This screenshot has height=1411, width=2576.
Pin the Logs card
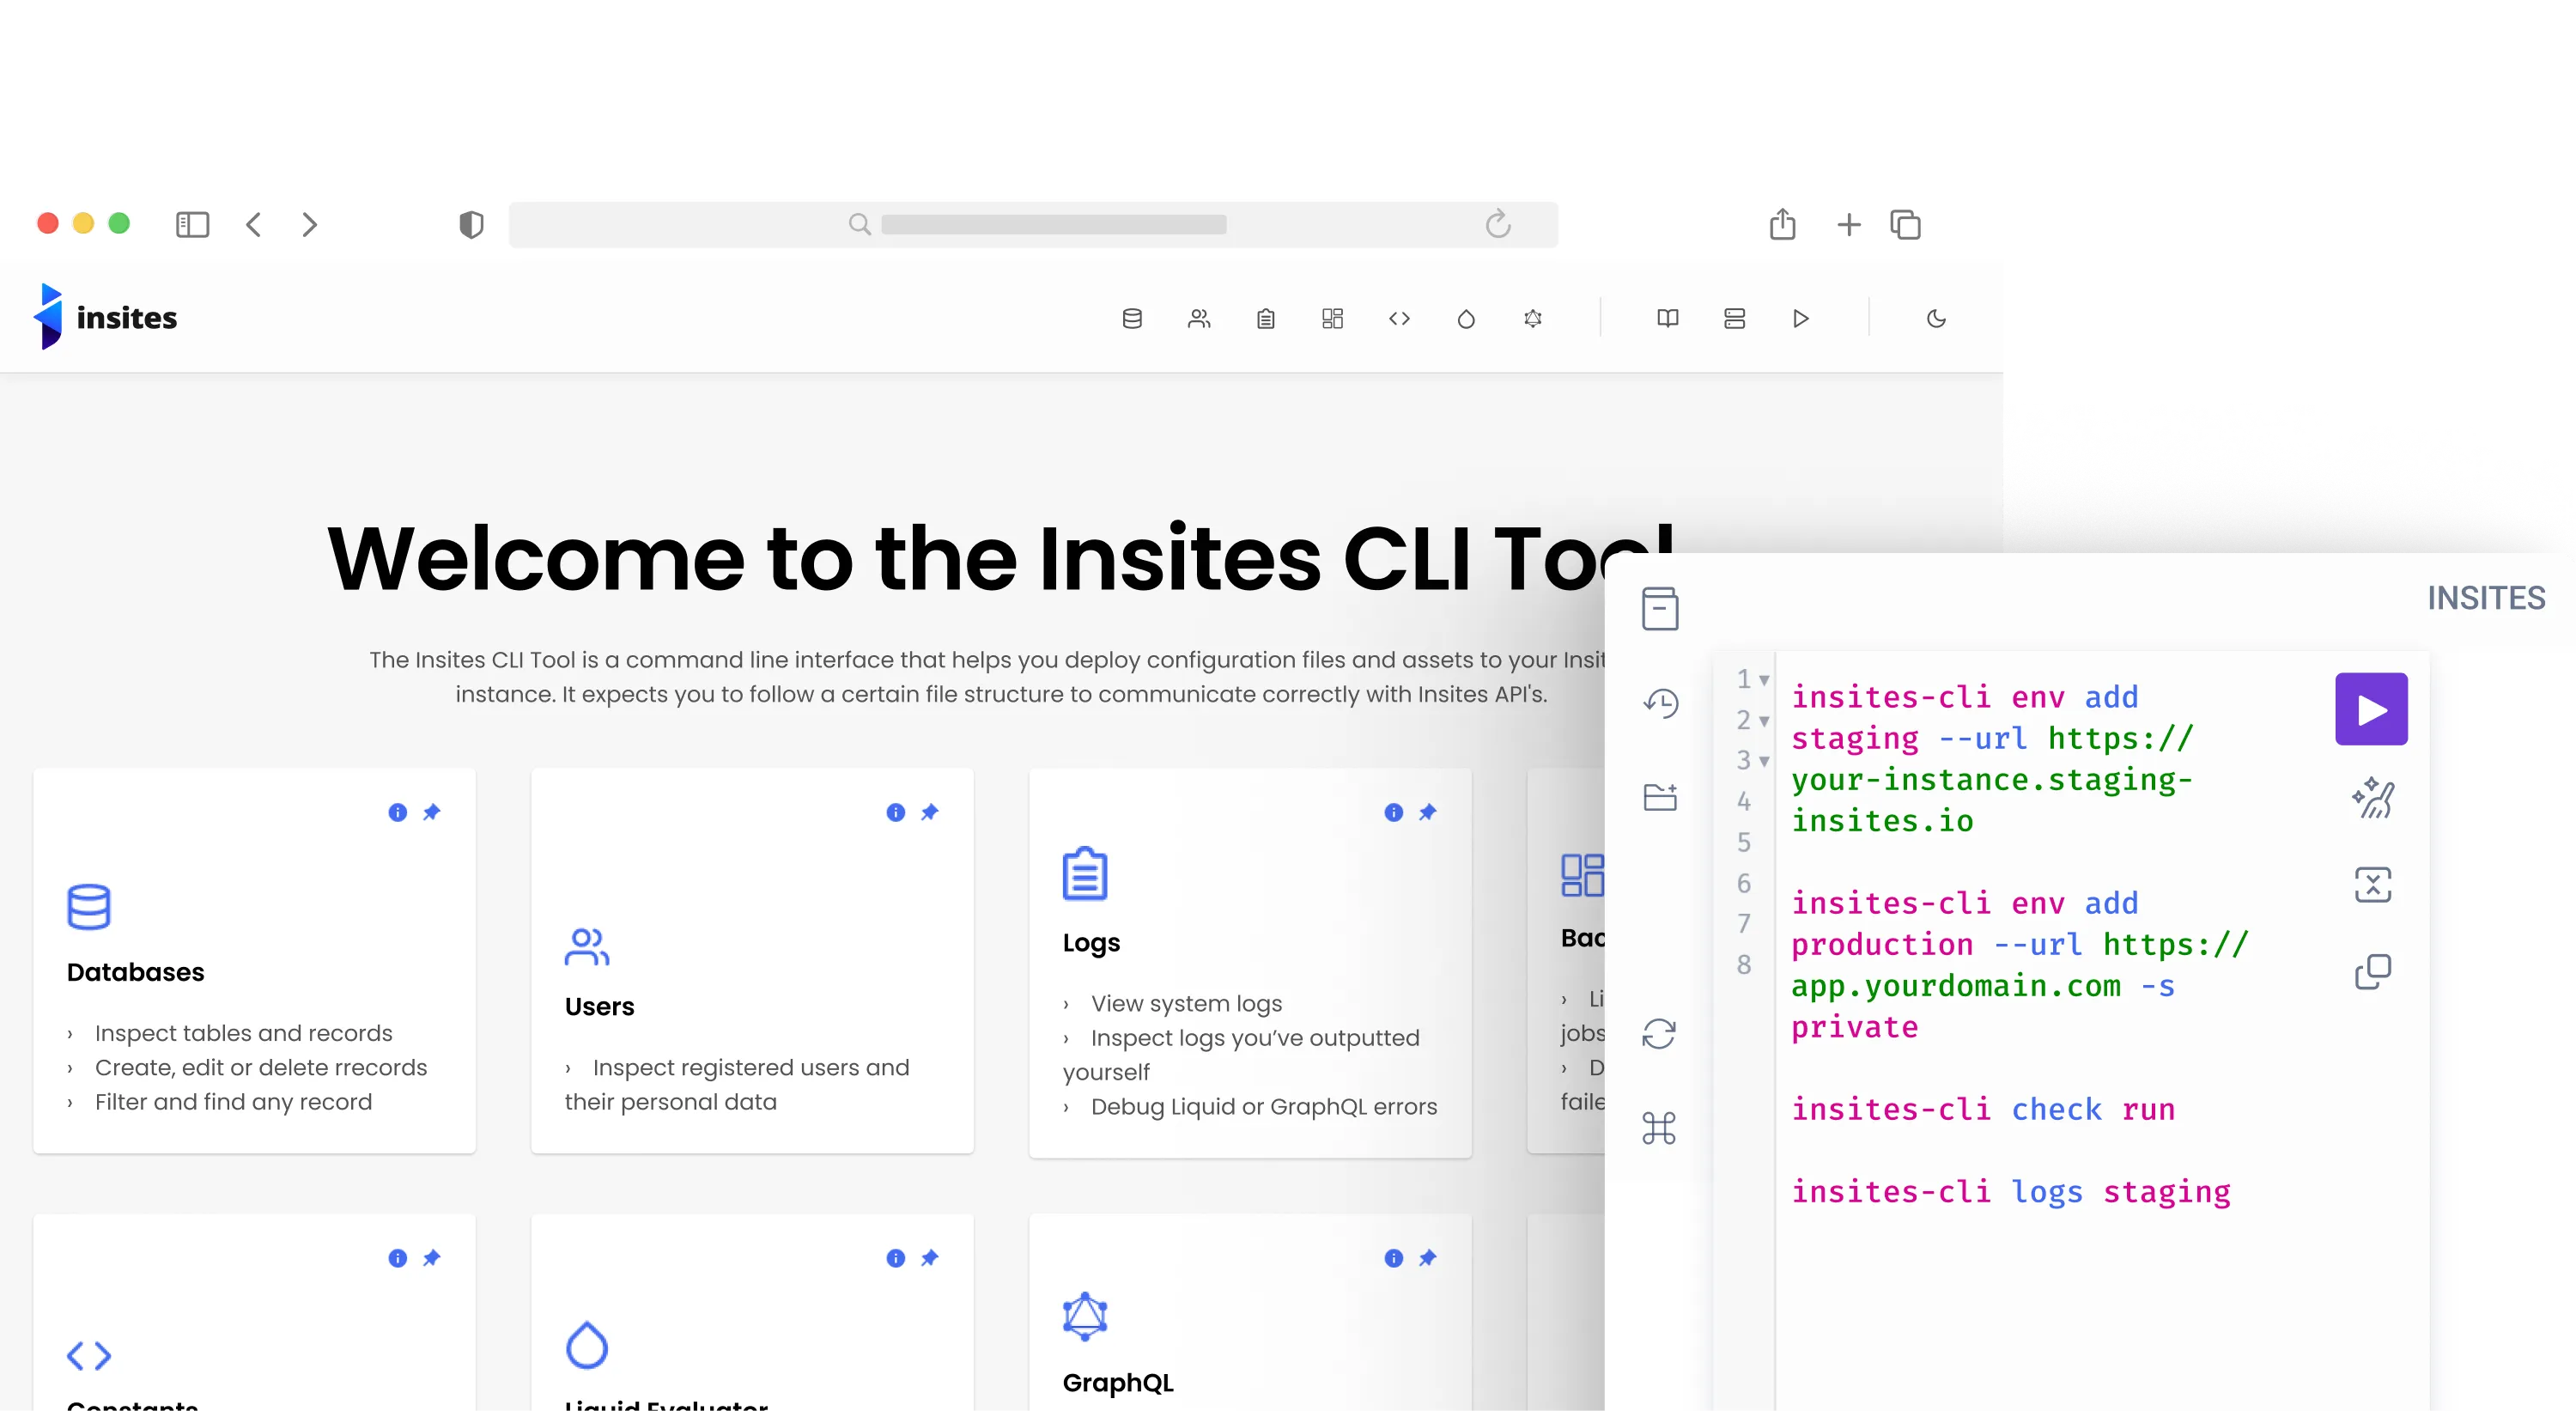pos(1427,812)
